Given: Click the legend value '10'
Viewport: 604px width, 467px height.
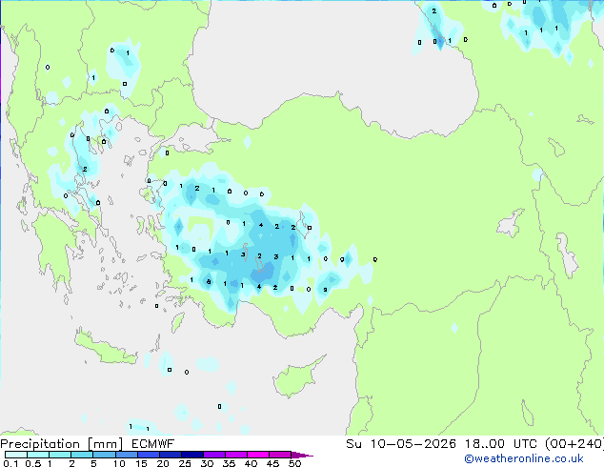Looking at the screenshot, I should point(119,463).
